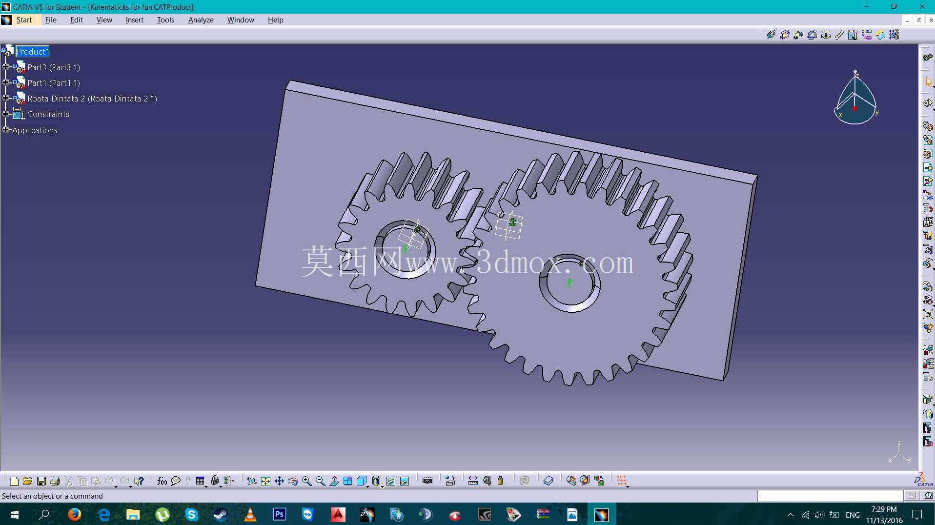Click the Isometric View cube icon
This screenshot has height=525, width=935.
[x=361, y=481]
